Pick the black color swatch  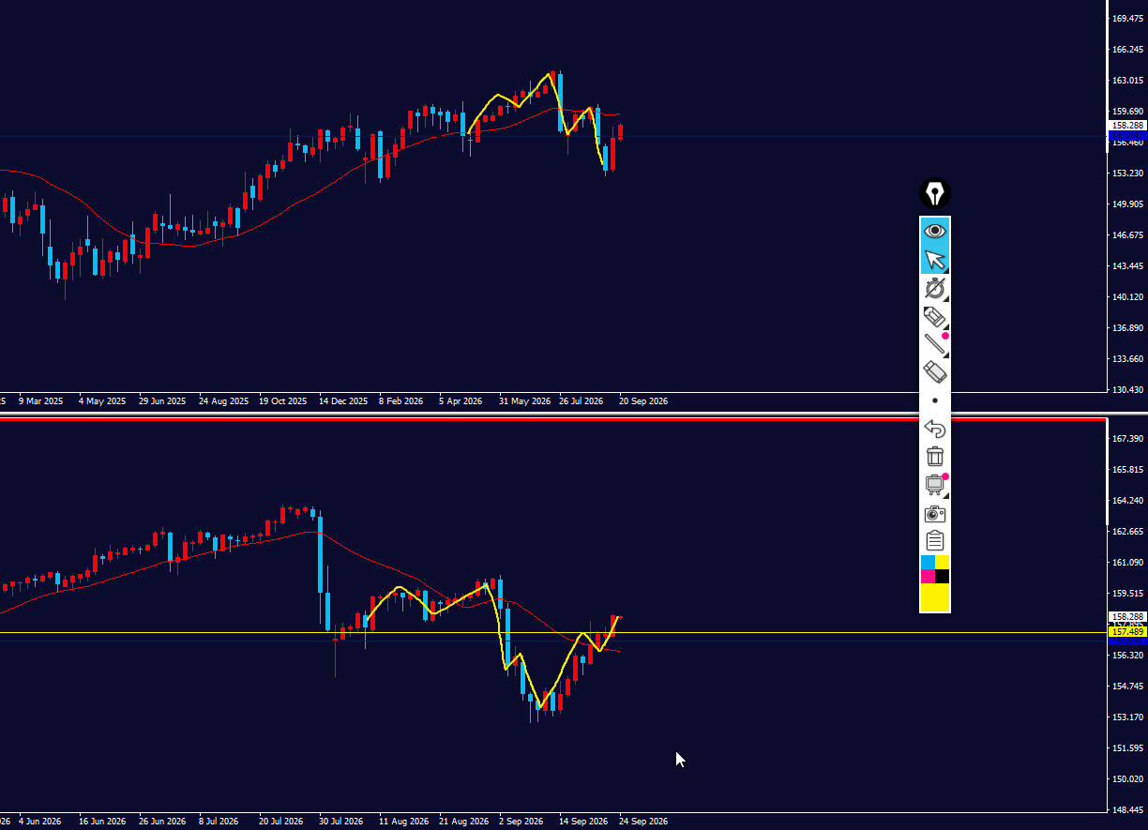pyautogui.click(x=942, y=576)
